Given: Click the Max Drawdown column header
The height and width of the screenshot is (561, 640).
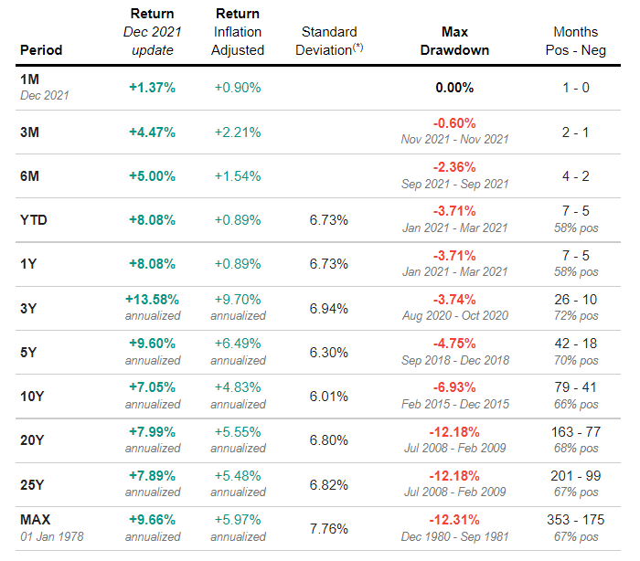Looking at the screenshot, I should [454, 41].
